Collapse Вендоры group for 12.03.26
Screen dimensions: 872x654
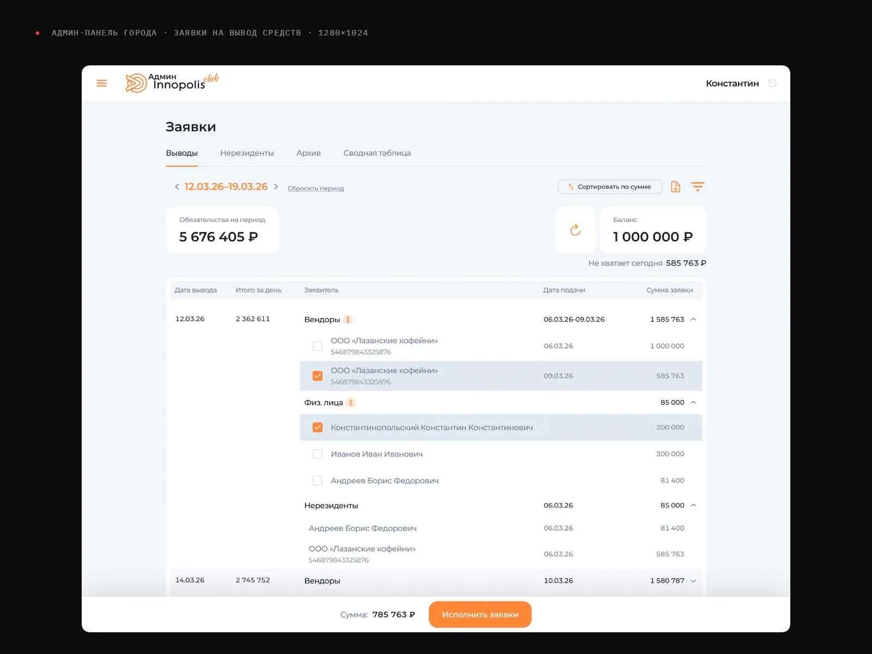693,319
